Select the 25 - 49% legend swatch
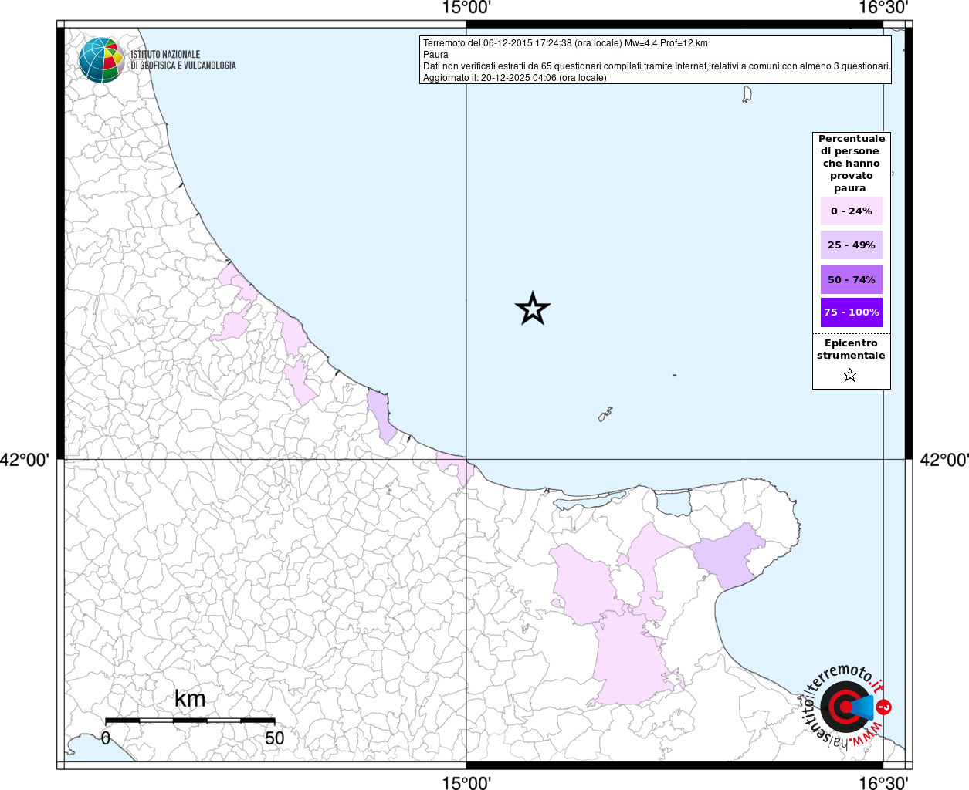 [851, 245]
